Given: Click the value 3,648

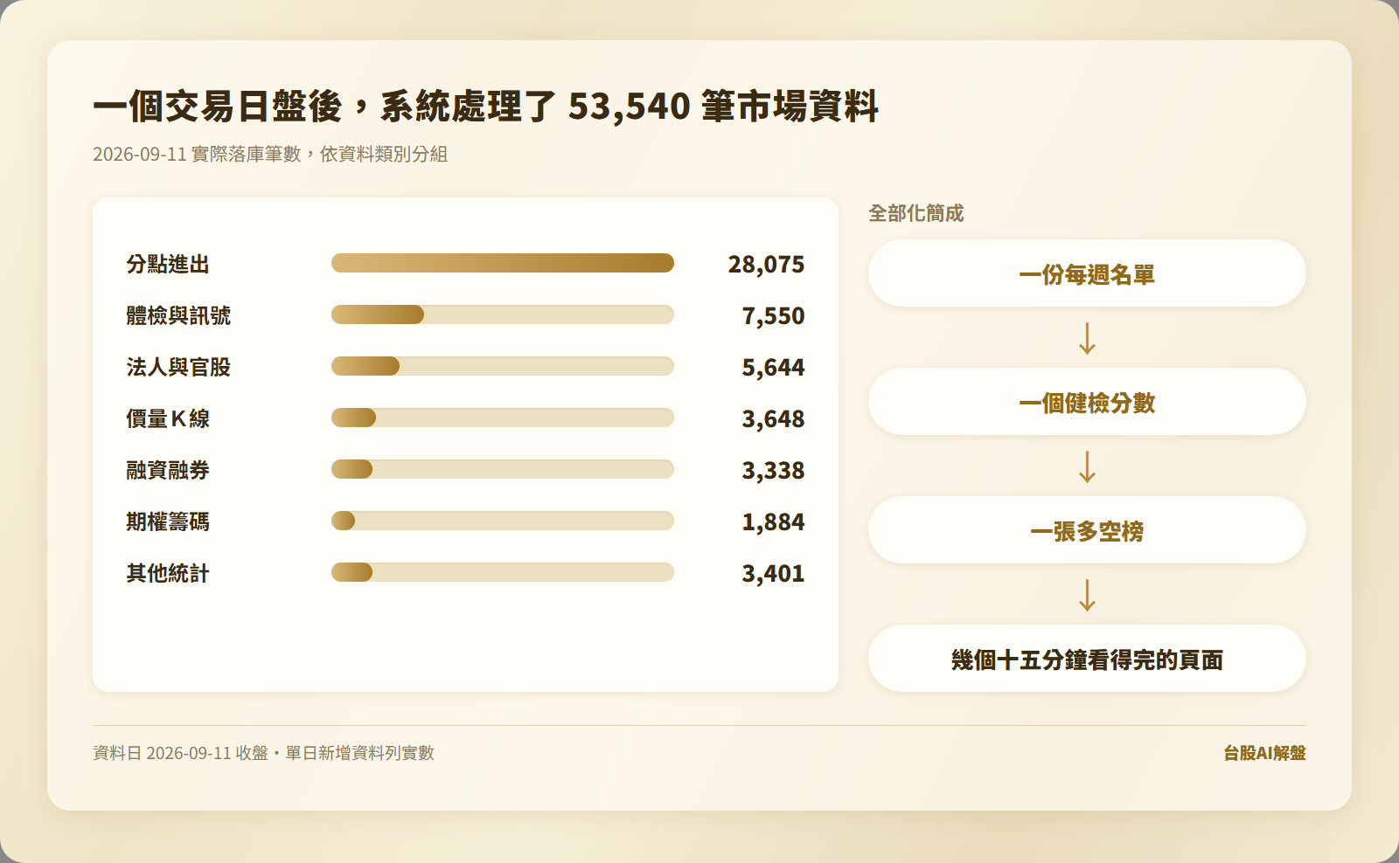Looking at the screenshot, I should point(773,418).
